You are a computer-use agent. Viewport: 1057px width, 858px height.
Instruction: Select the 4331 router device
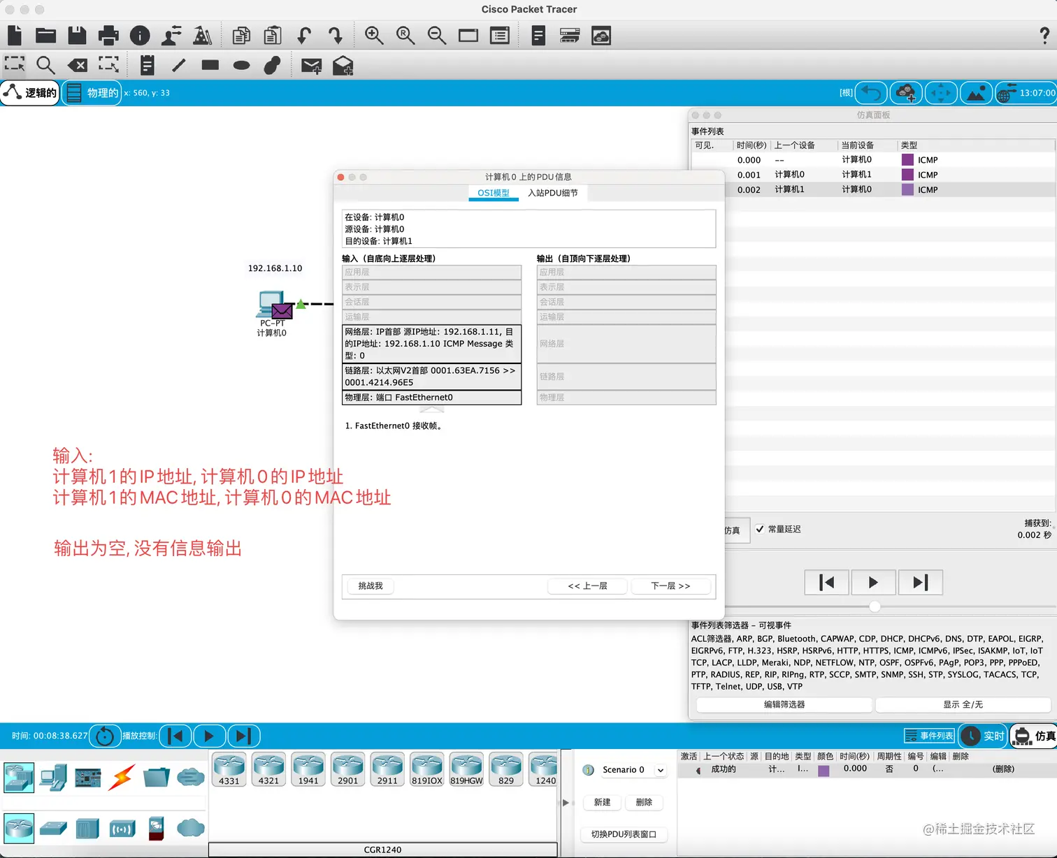pyautogui.click(x=229, y=770)
